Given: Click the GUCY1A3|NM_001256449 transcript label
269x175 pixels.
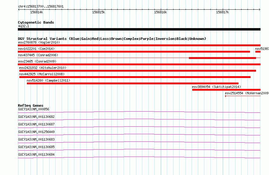Looking at the screenshot, I should [x=36, y=132].
